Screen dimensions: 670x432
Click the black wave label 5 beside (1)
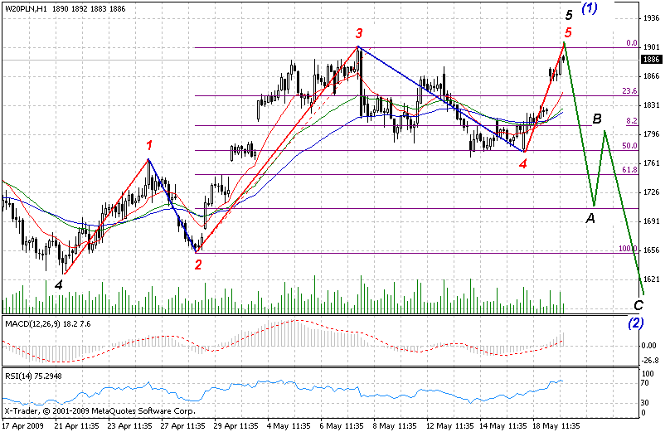pyautogui.click(x=569, y=16)
